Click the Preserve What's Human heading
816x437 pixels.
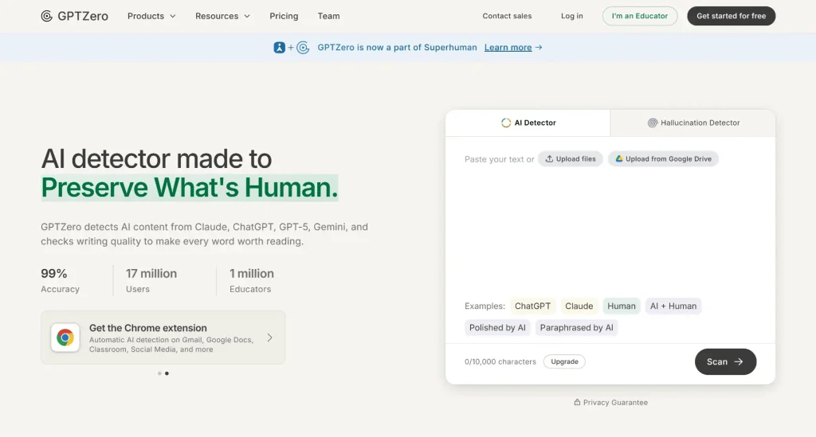point(190,188)
